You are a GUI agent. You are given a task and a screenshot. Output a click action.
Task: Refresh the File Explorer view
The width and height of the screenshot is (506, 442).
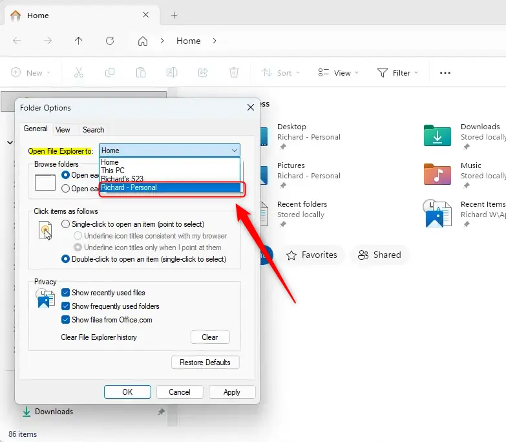pyautogui.click(x=110, y=41)
